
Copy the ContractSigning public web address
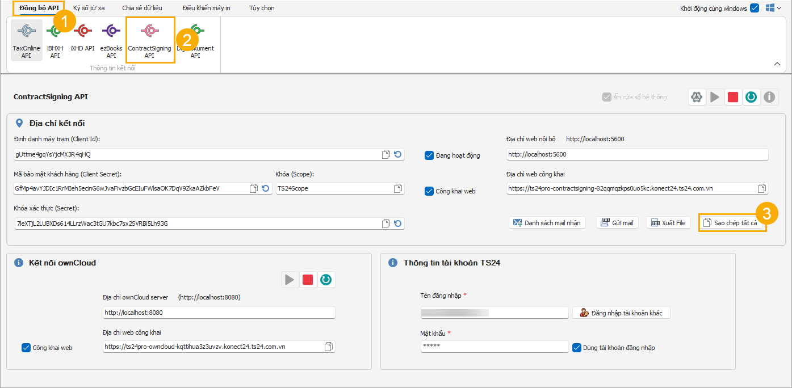click(x=761, y=188)
